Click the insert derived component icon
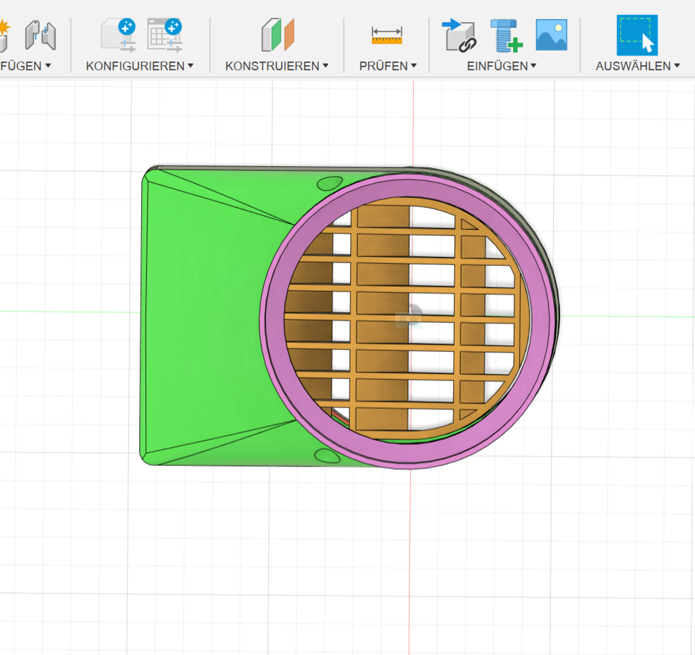The image size is (695, 655). [x=459, y=35]
